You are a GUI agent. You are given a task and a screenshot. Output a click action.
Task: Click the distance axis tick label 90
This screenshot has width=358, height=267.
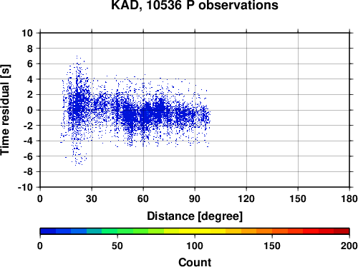pyautogui.click(x=195, y=198)
